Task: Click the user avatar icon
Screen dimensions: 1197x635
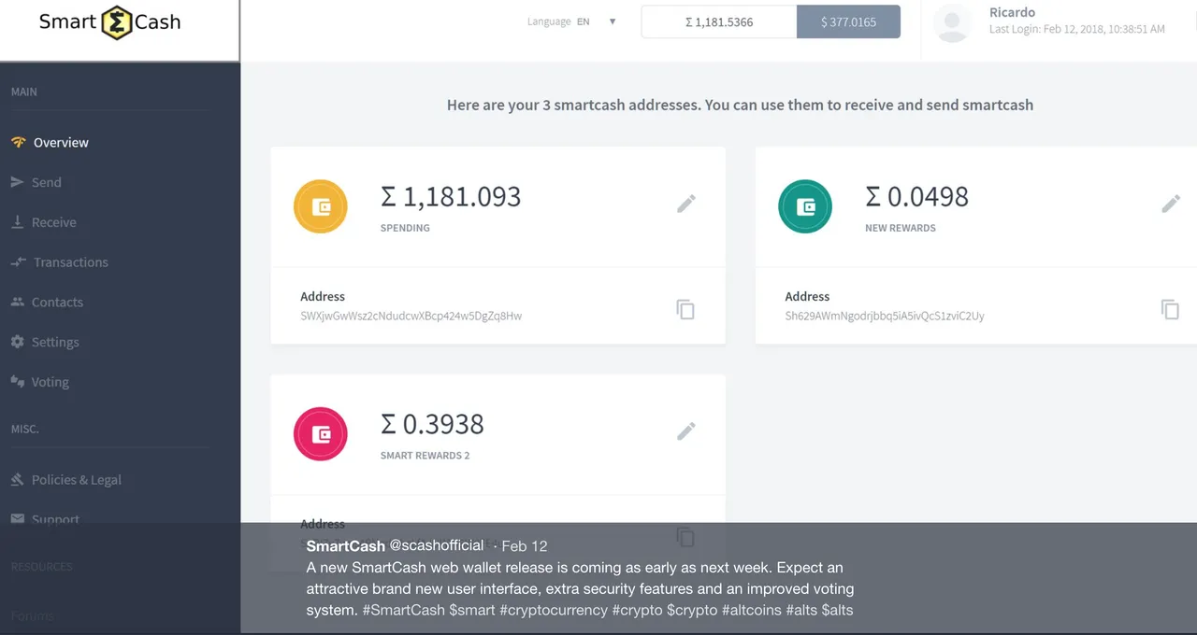Action: (953, 22)
